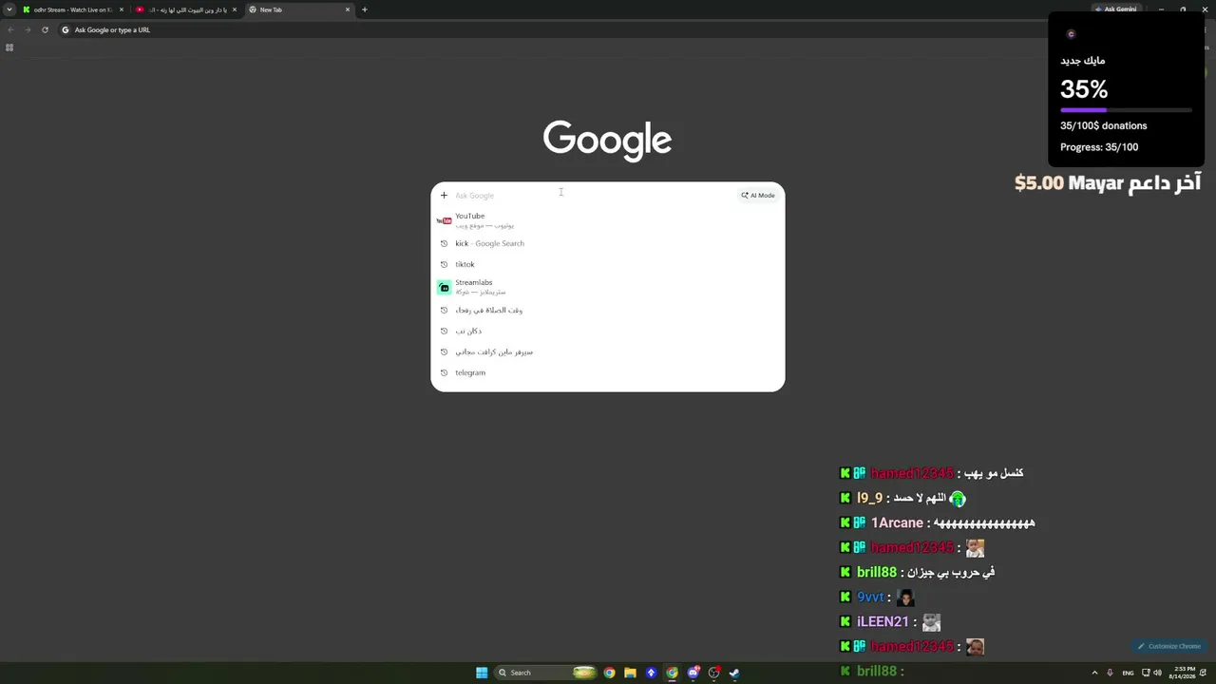Go forward using the forward arrow

coord(28,29)
